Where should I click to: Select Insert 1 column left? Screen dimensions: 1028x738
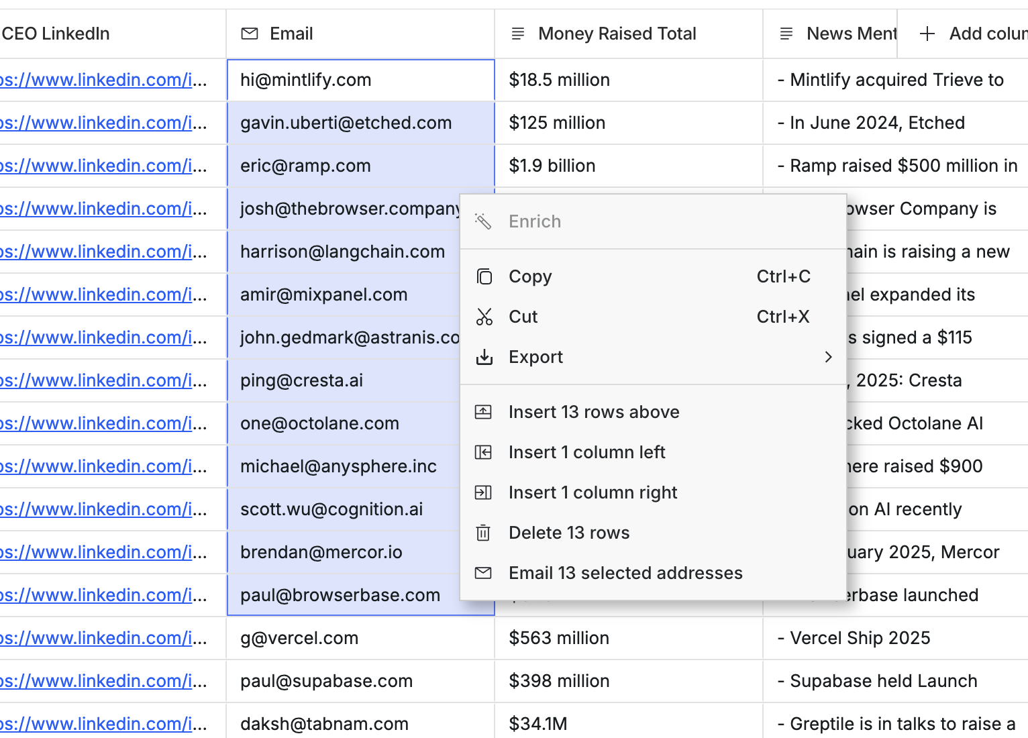tap(653, 452)
